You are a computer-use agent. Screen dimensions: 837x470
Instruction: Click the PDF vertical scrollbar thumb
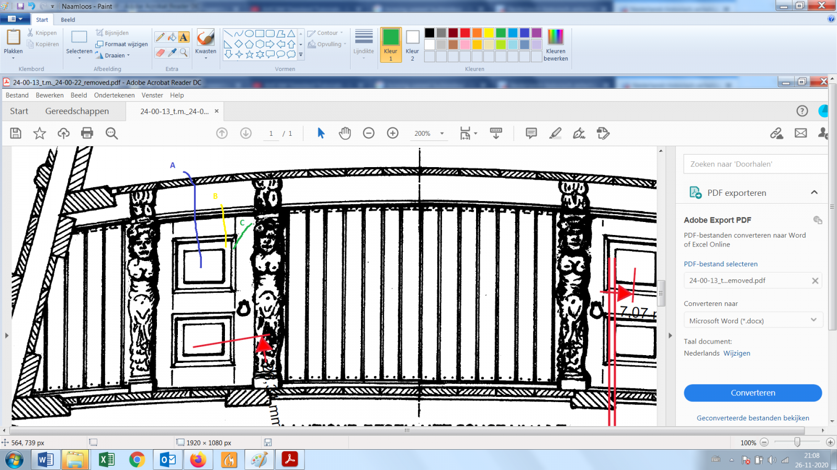point(661,292)
